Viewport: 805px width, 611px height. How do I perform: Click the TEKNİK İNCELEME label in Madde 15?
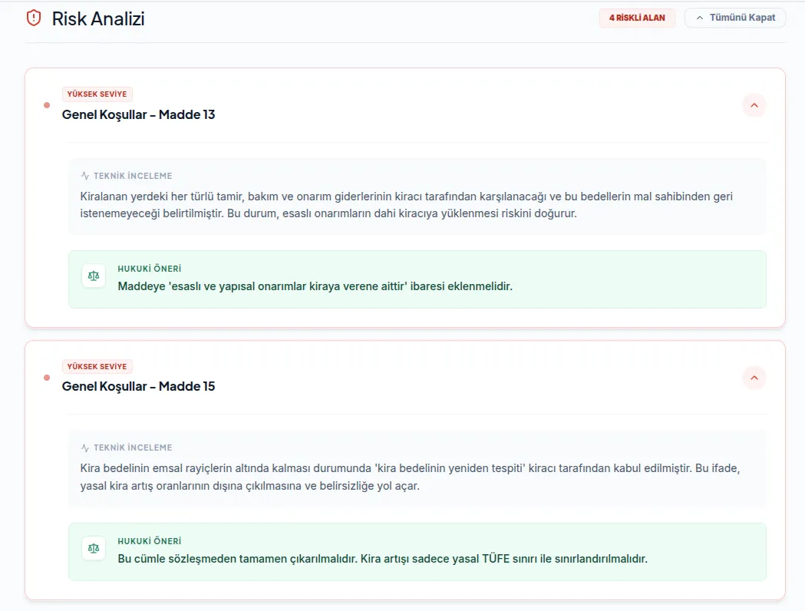pos(132,448)
